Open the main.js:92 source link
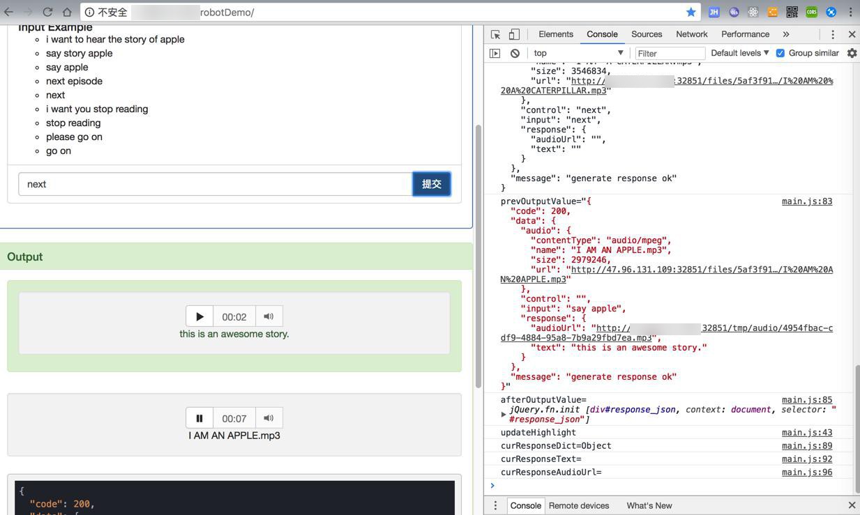 pos(807,459)
